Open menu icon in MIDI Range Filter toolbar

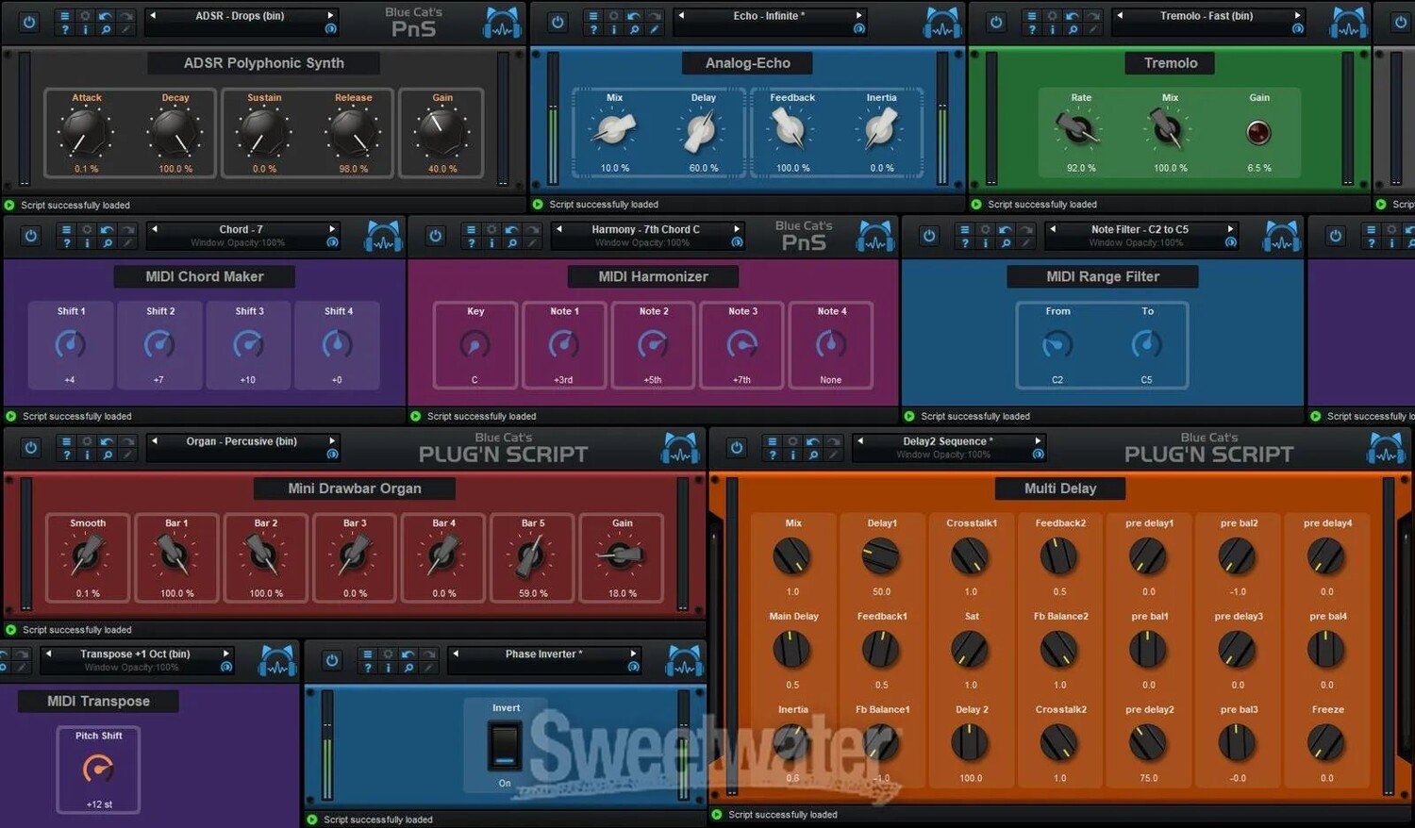964,229
